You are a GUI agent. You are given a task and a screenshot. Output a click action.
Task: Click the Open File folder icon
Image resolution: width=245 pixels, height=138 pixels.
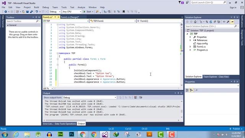point(23,11)
